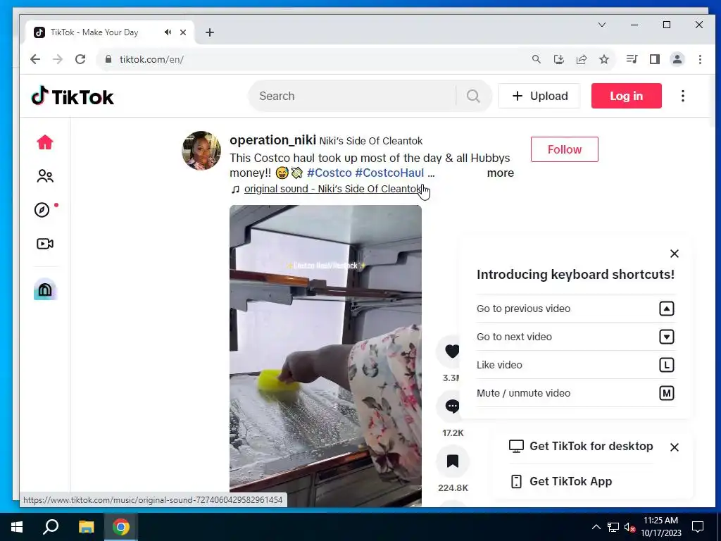Screen dimensions: 721x541
Task: Open the Windows Start menu
Action: (17, 527)
